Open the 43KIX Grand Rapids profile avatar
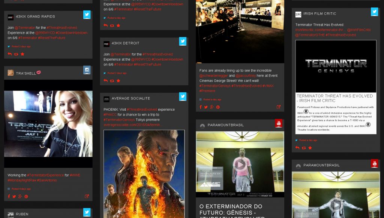 pyautogui.click(x=10, y=17)
